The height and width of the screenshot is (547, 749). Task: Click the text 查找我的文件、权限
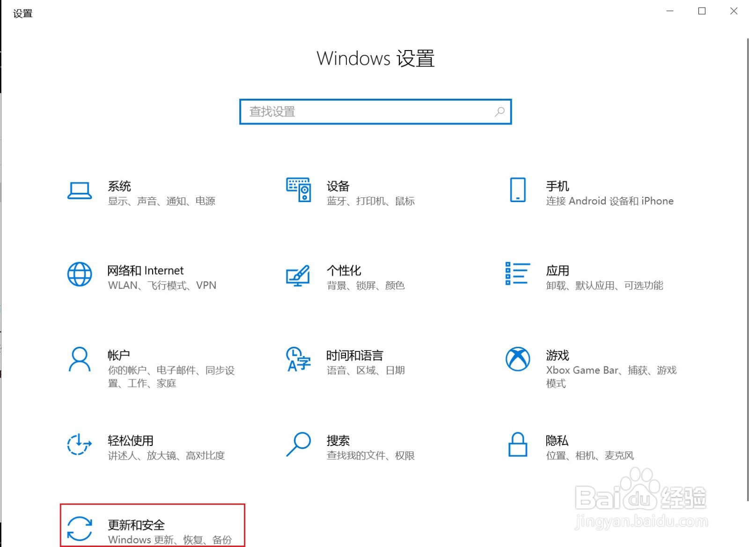[371, 455]
